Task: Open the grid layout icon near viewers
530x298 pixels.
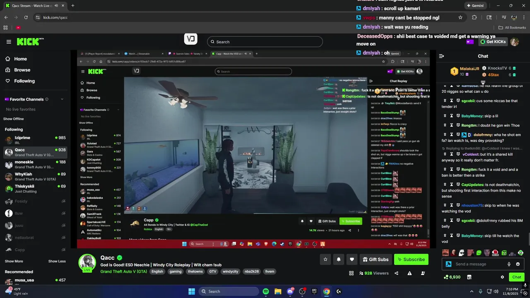Action: tap(351, 273)
